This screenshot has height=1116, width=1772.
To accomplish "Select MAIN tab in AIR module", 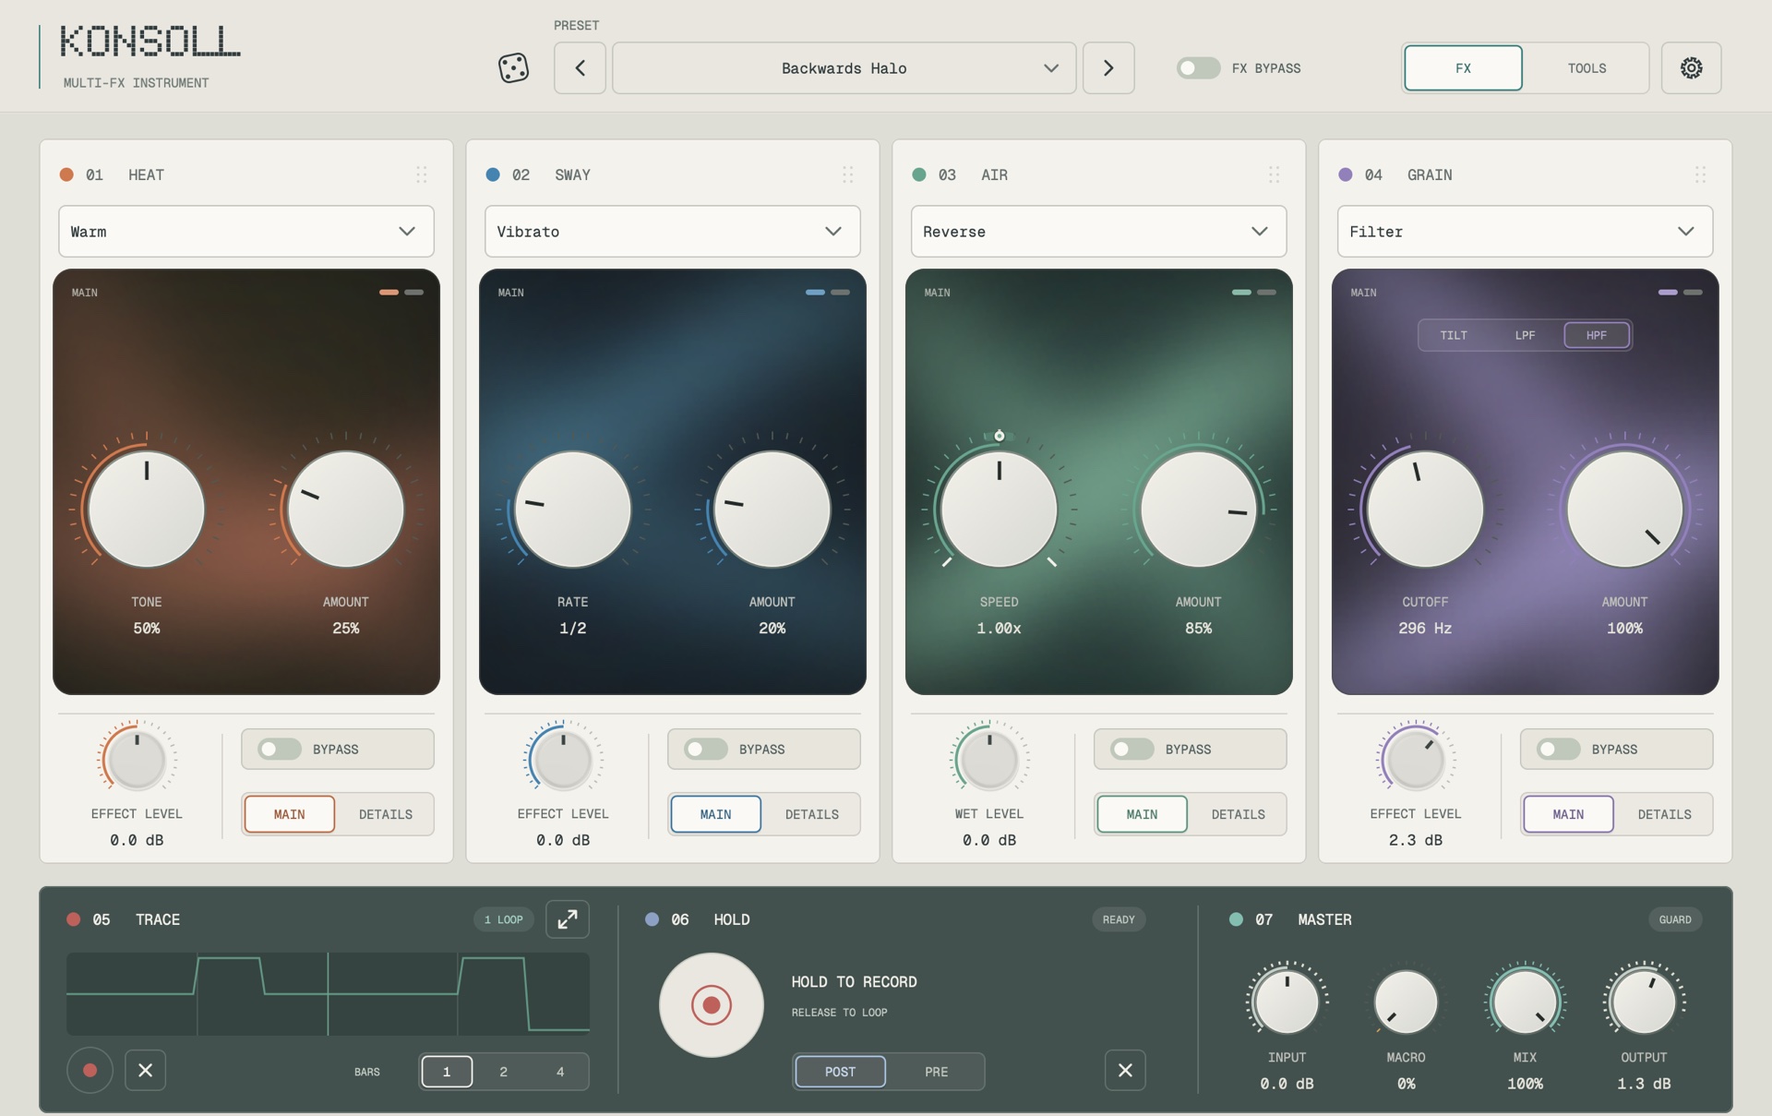I will [x=1142, y=814].
